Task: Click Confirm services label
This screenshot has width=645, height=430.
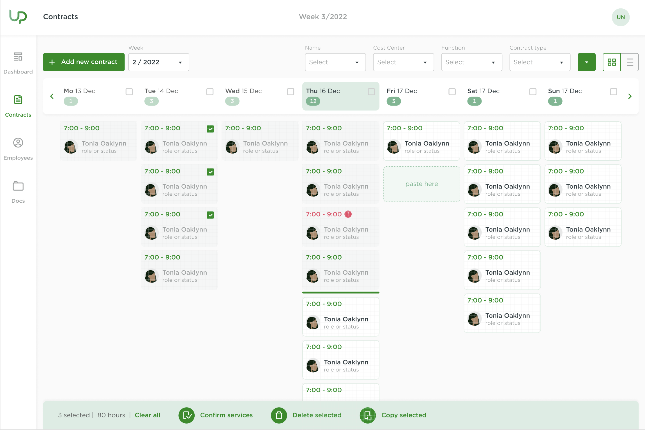Action: (x=226, y=415)
